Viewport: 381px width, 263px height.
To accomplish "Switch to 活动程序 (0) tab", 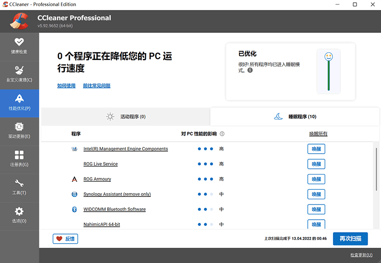I will click(x=126, y=117).
